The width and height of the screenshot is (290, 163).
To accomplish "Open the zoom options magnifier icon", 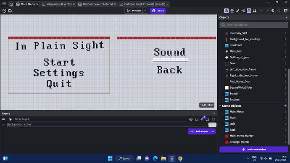I will click(x=273, y=11).
